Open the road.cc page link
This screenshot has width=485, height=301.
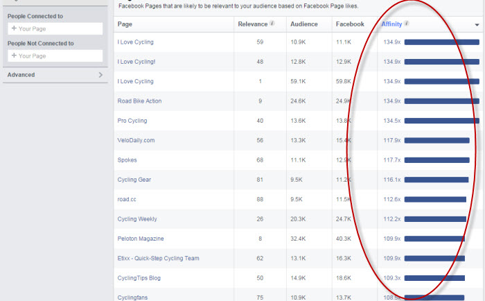(127, 200)
